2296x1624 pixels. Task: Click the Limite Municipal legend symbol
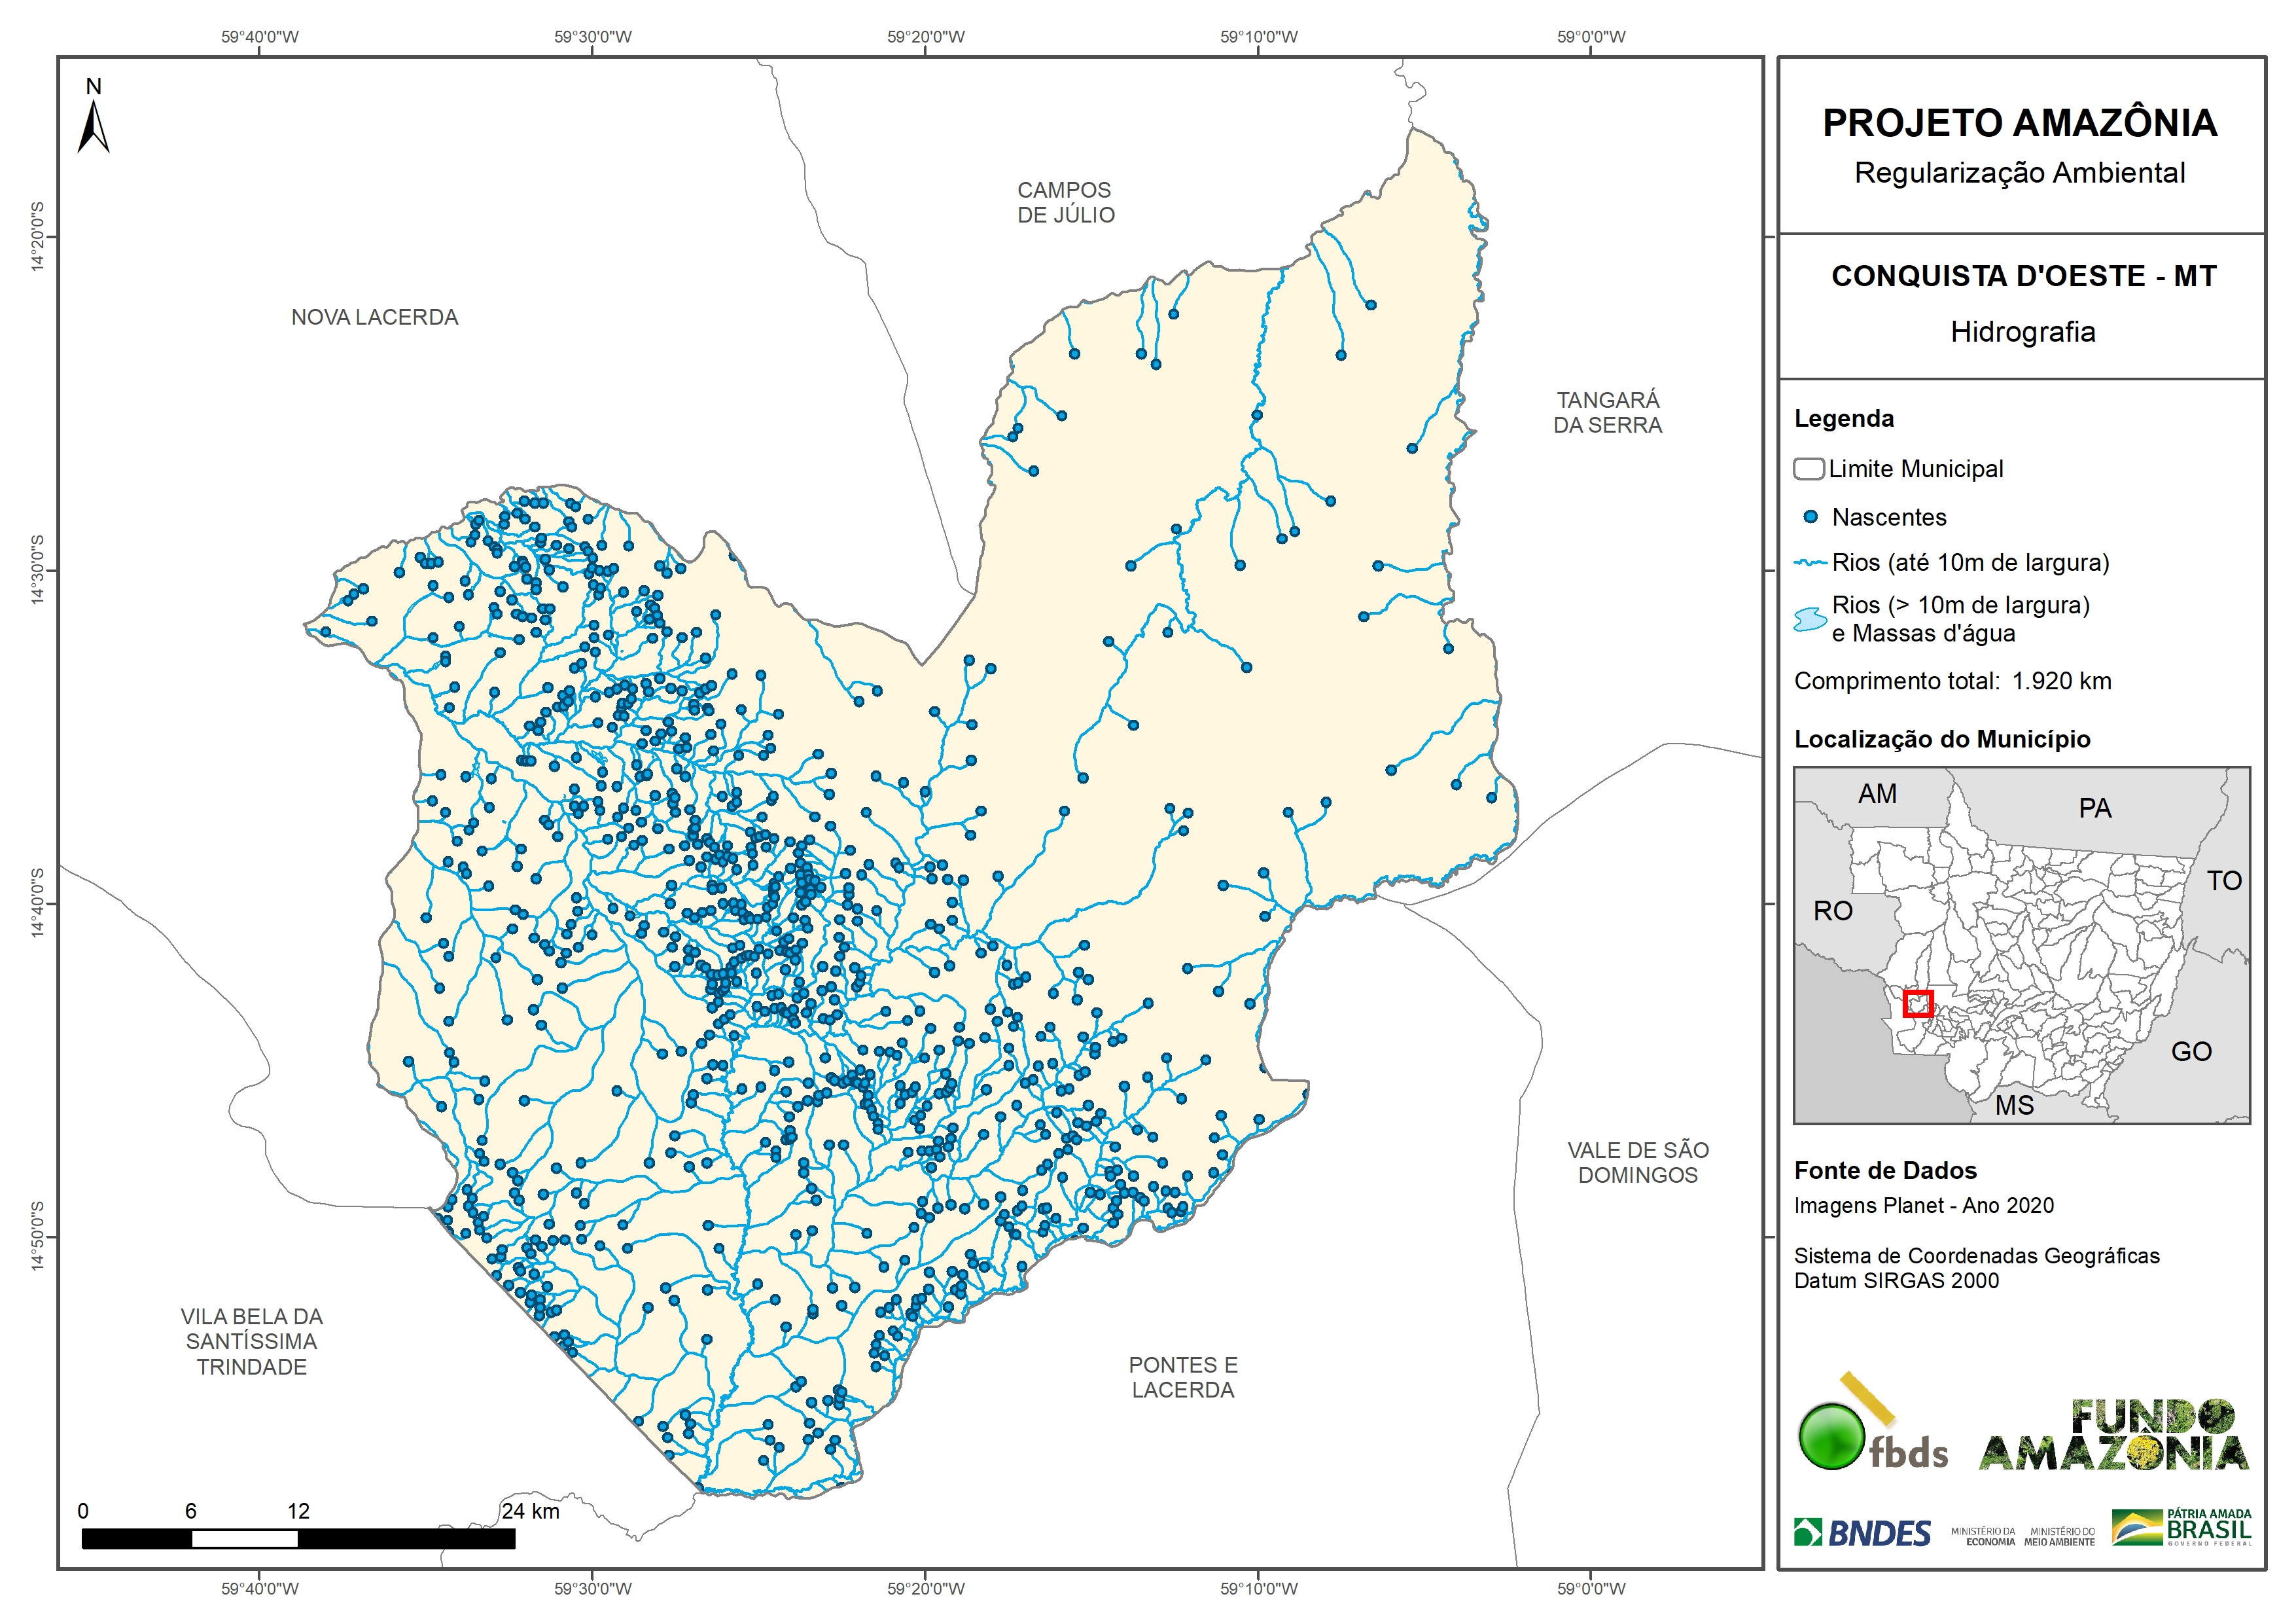coord(1808,468)
